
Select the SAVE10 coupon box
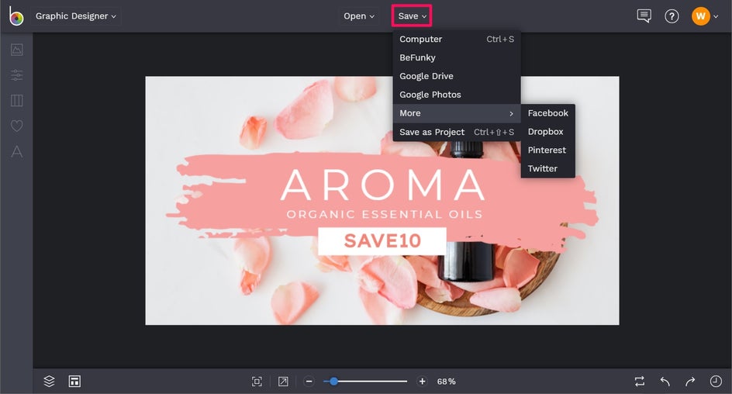pos(382,241)
